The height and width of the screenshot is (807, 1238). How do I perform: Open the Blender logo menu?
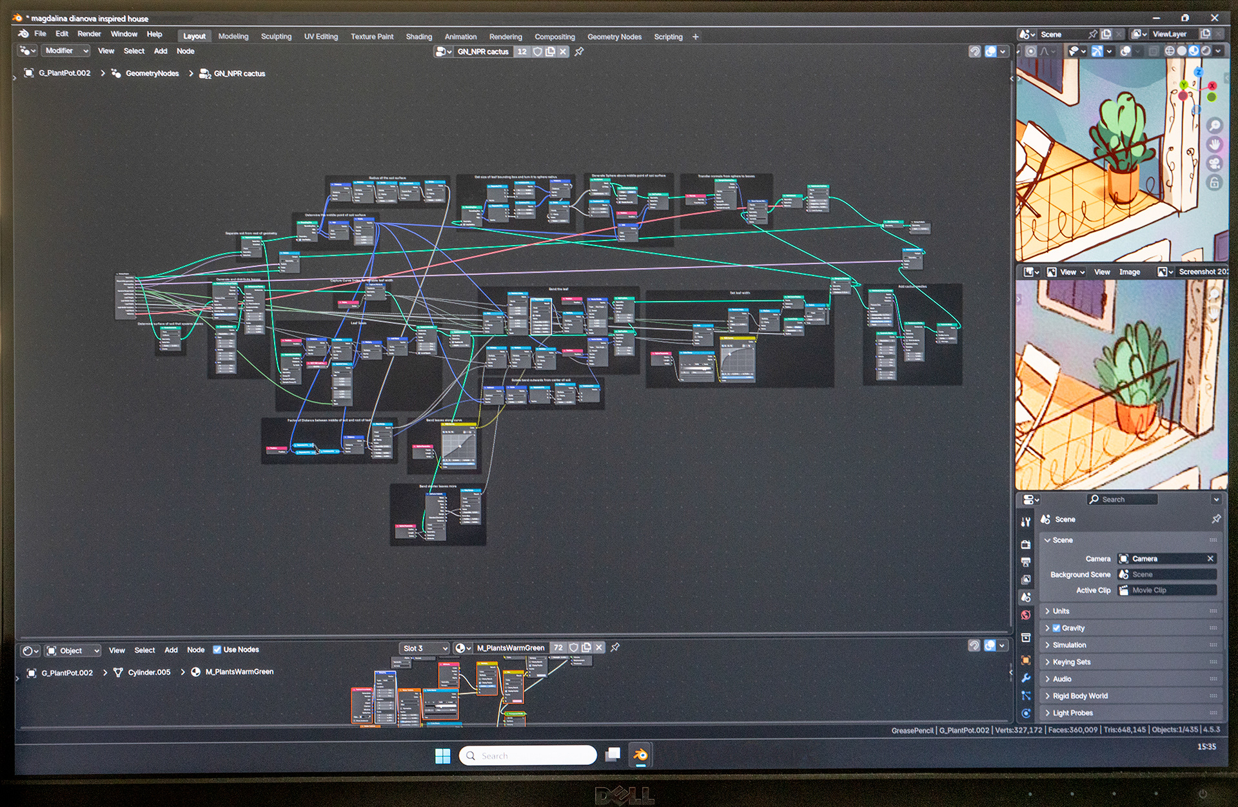(23, 34)
